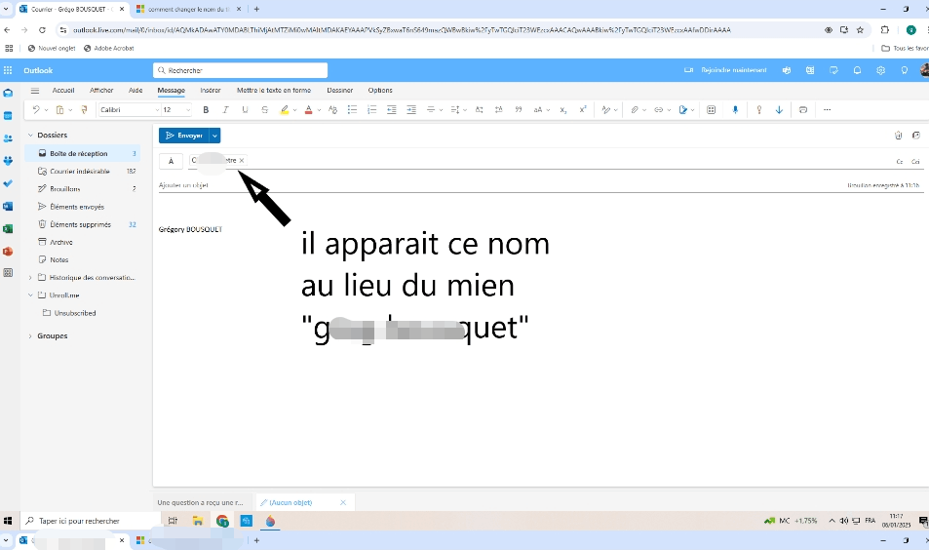Remove the recipient chip with X
The height and width of the screenshot is (550, 929).
(242, 161)
